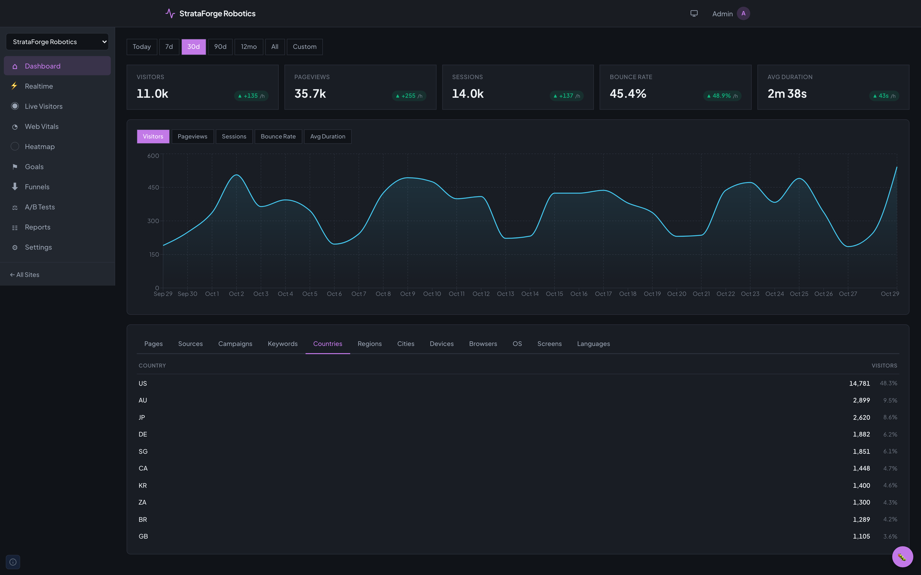Image resolution: width=921 pixels, height=575 pixels.
Task: Click the Funnels down-arrow icon
Action: (x=15, y=187)
